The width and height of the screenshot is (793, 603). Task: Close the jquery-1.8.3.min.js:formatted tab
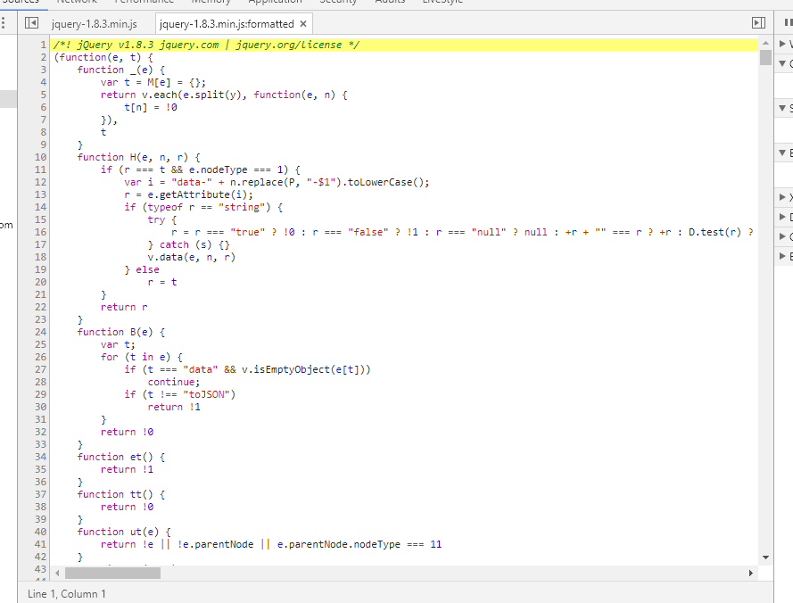(303, 24)
